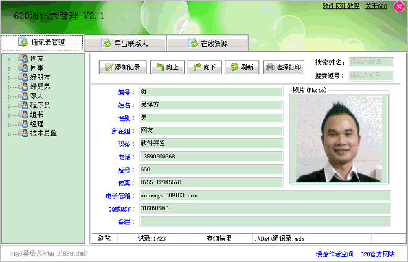Click the 刷新 refresh button
The width and height of the screenshot is (408, 262).
(242, 67)
